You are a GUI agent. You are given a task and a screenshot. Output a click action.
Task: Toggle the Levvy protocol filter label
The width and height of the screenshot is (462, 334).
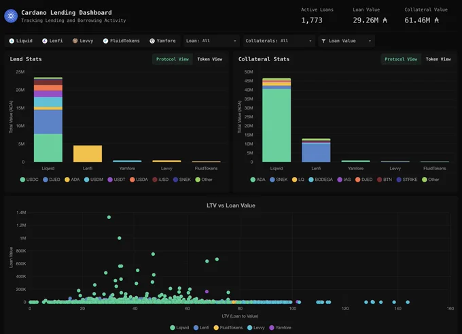pyautogui.click(x=86, y=41)
